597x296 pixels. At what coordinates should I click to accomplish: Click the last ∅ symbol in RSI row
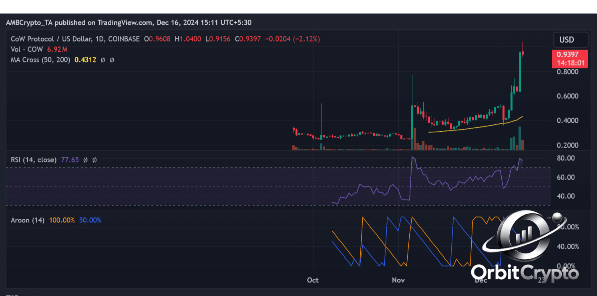94,160
